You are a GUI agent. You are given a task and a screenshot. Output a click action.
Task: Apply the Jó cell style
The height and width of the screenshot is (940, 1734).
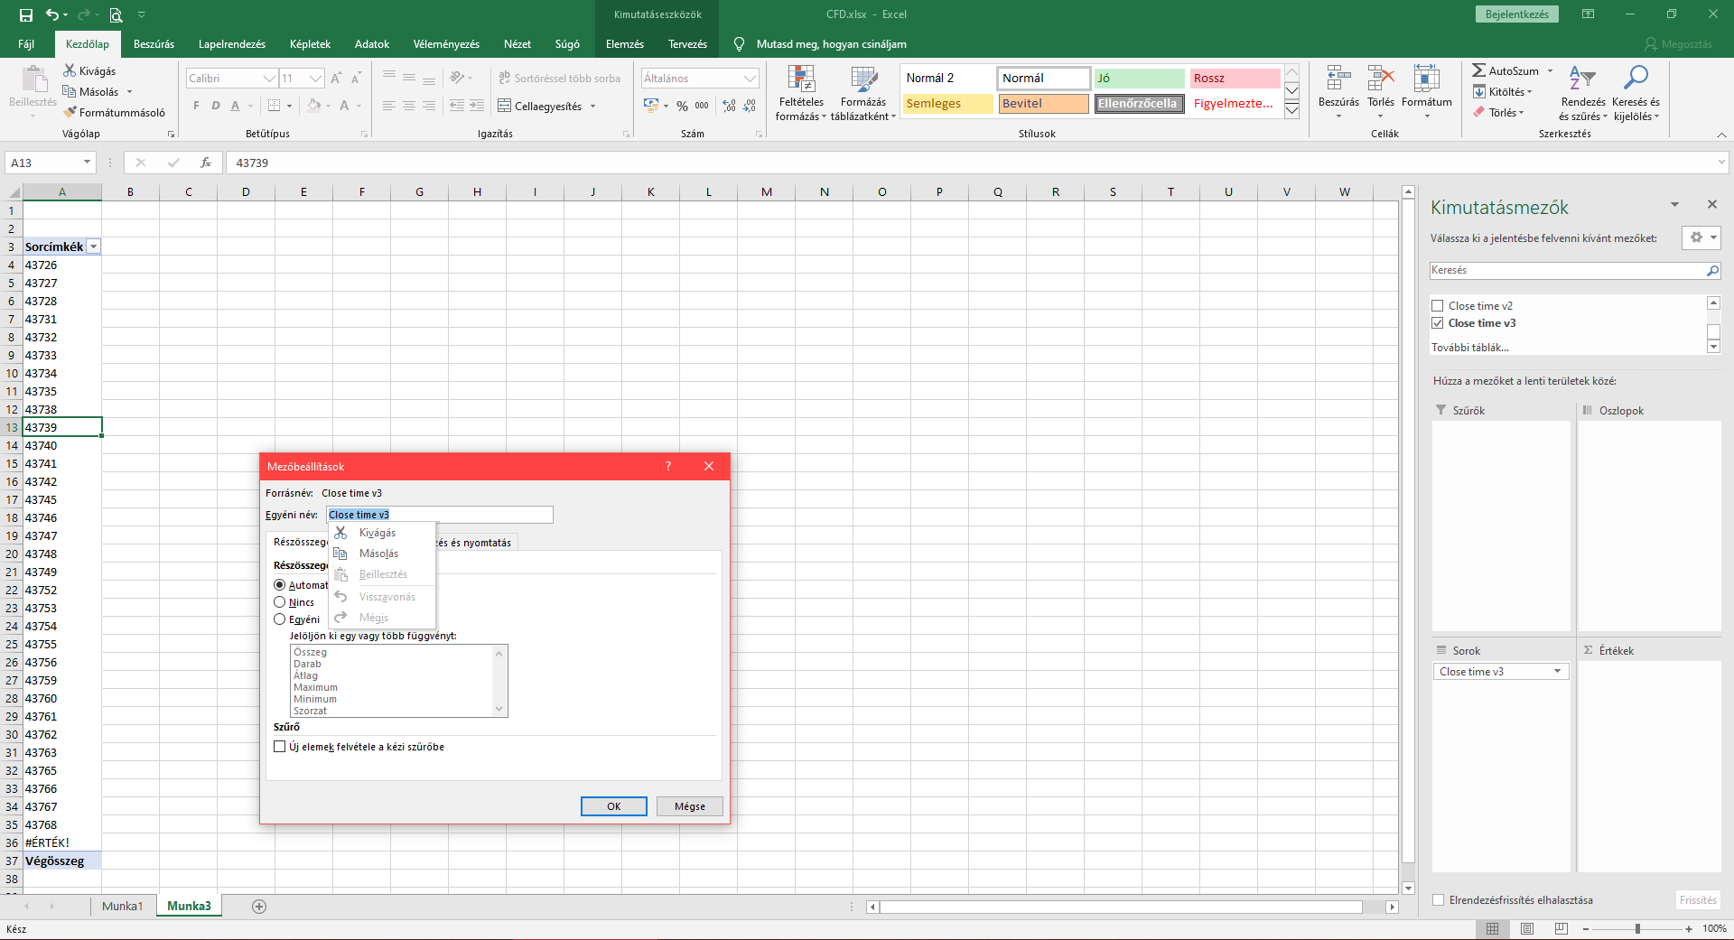(x=1140, y=79)
